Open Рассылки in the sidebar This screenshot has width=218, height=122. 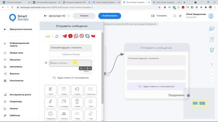[15, 60]
